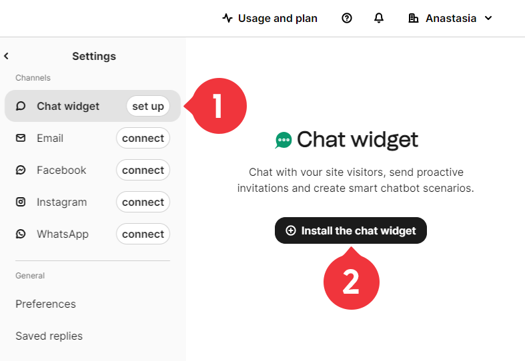Screen dimensions: 525x361
Task: Click the set up button for Chat widget
Action: click(148, 106)
